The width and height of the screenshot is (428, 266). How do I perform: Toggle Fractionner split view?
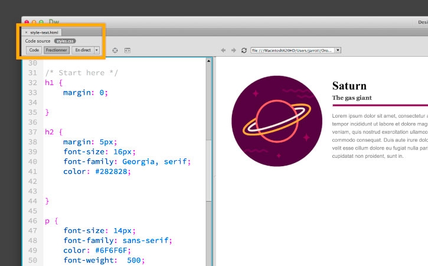(x=56, y=50)
